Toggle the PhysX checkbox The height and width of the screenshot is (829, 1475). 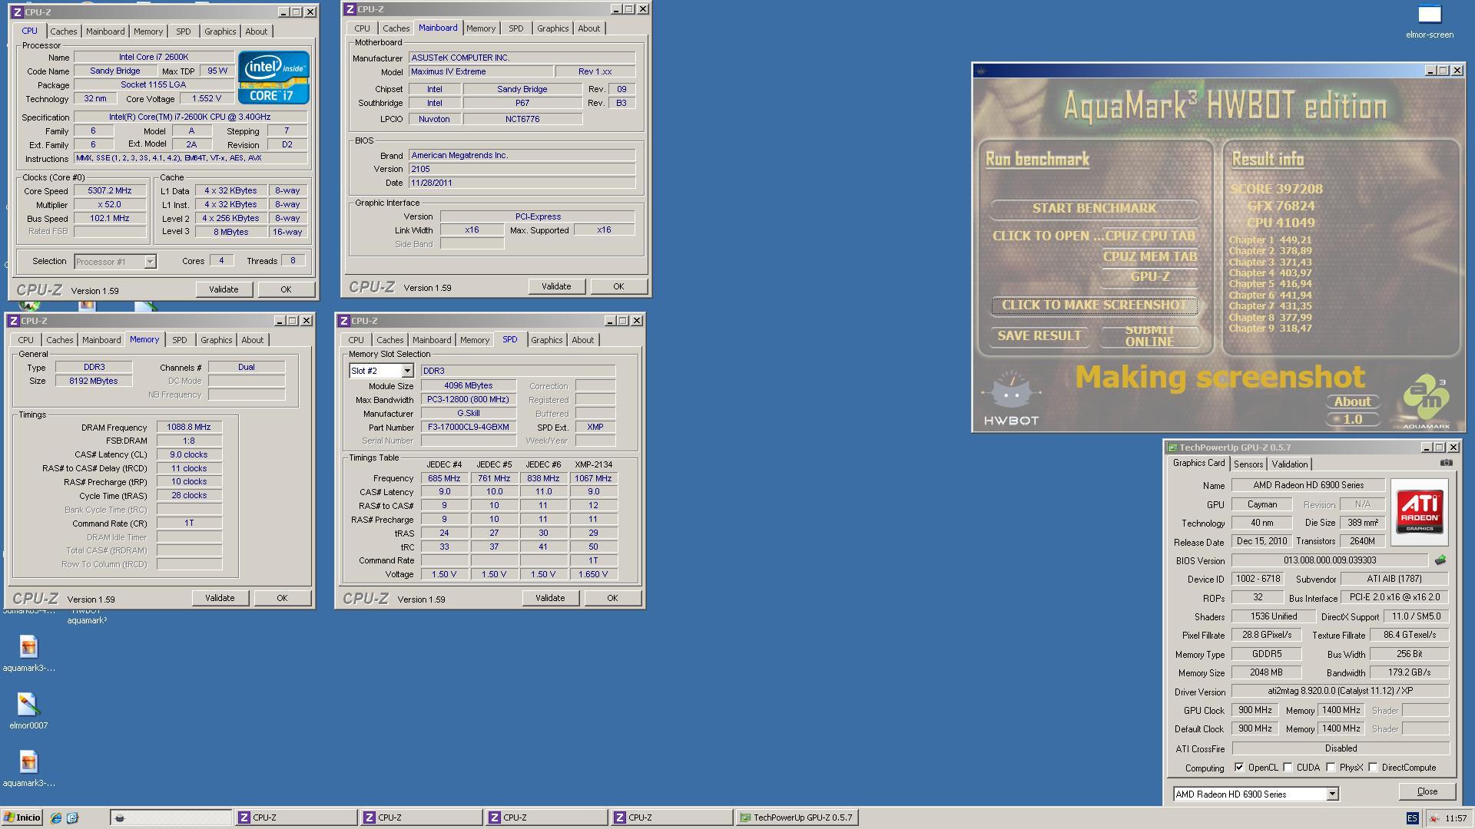click(1331, 768)
